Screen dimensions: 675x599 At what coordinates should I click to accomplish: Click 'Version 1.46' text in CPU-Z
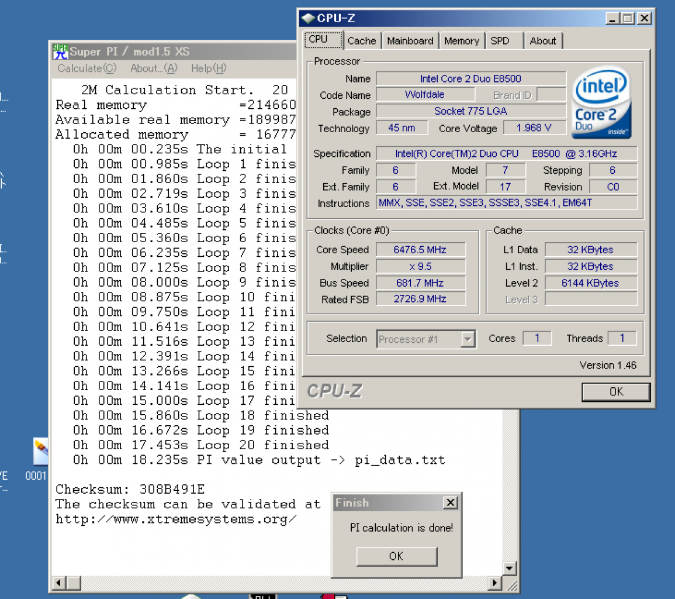tap(608, 366)
